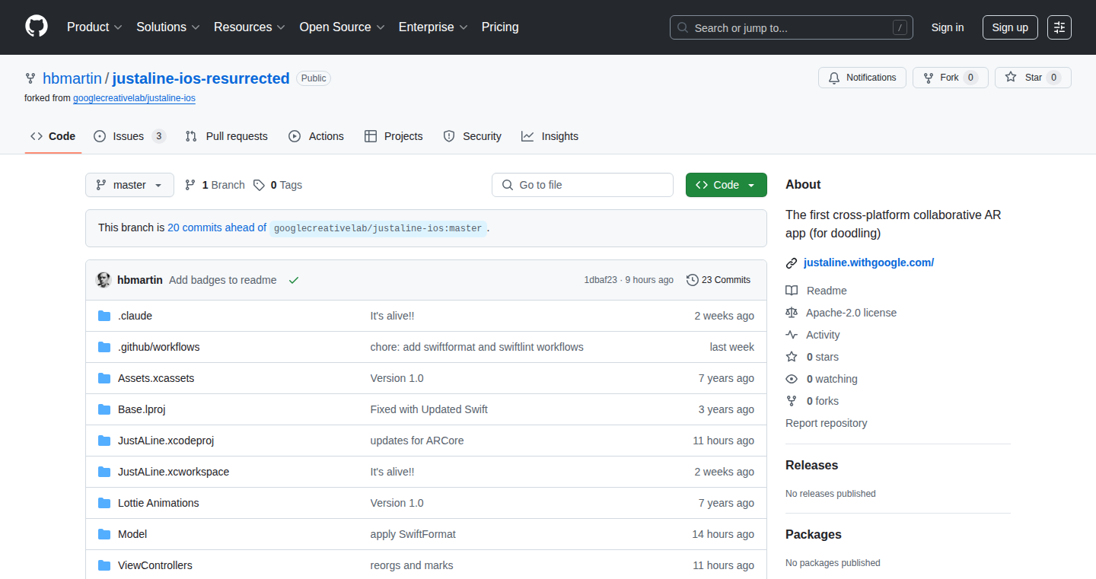The height and width of the screenshot is (579, 1096).
Task: Select the Code tab
Action: coord(53,136)
